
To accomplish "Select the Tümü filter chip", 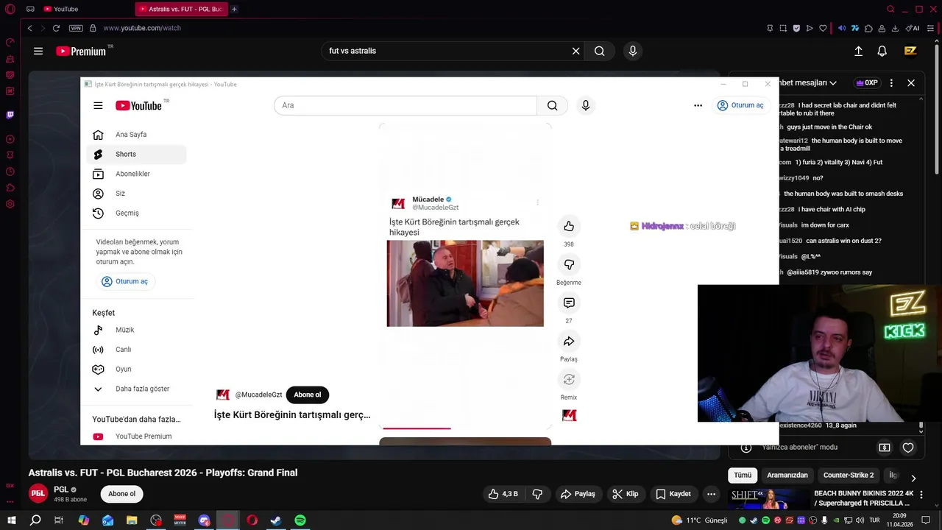I will pos(743,476).
